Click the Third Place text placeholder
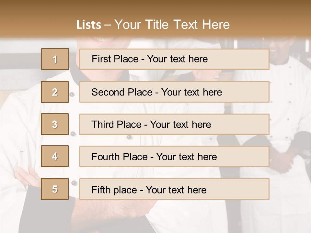This screenshot has width=311, height=233. pos(174,124)
